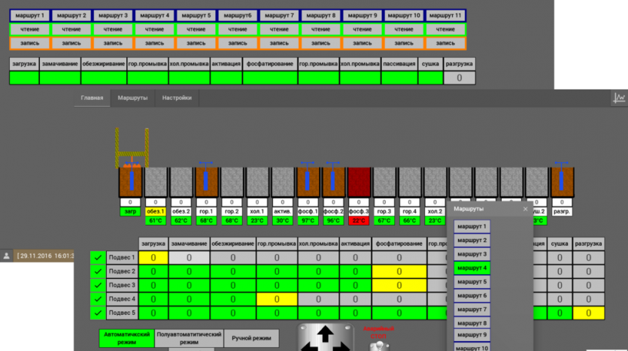Click the crane hoist over loading tank

point(132,147)
